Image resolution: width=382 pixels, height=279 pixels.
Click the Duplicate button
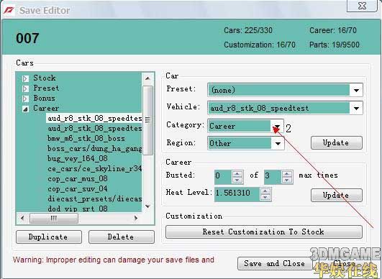[x=49, y=237]
